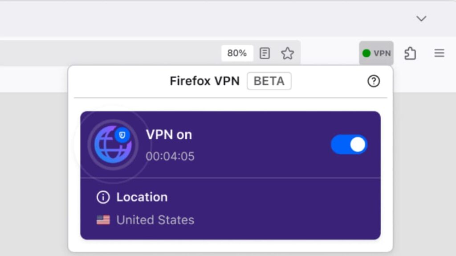
Task: Turn off the VPN toggle switch
Action: click(x=349, y=145)
